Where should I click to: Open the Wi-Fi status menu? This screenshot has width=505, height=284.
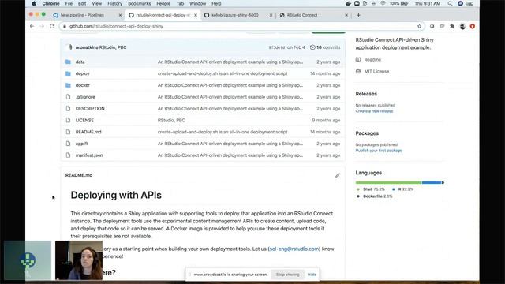coord(383,3)
